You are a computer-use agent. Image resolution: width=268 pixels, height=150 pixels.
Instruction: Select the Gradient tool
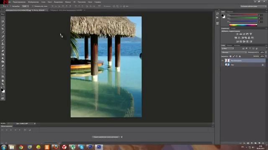[3, 55]
